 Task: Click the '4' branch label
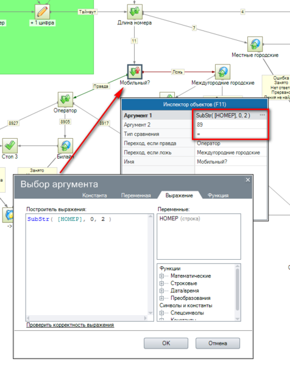[242, 12]
